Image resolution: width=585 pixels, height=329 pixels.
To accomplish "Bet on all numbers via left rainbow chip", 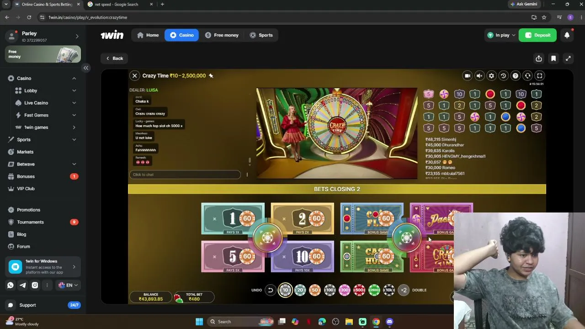I will click(x=267, y=238).
